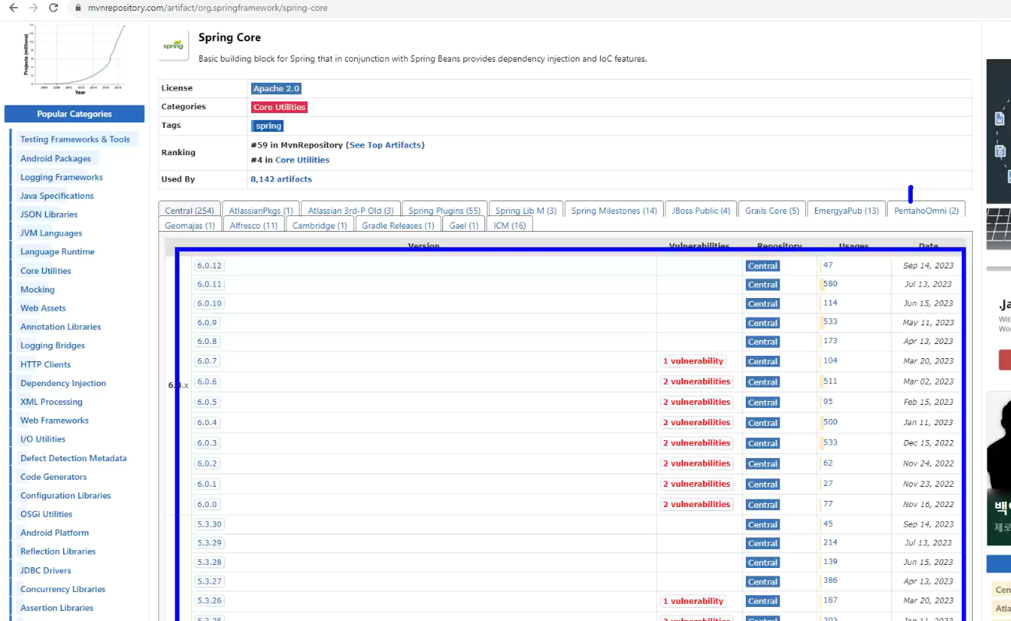Select version 5.3.30 in the table

209,524
